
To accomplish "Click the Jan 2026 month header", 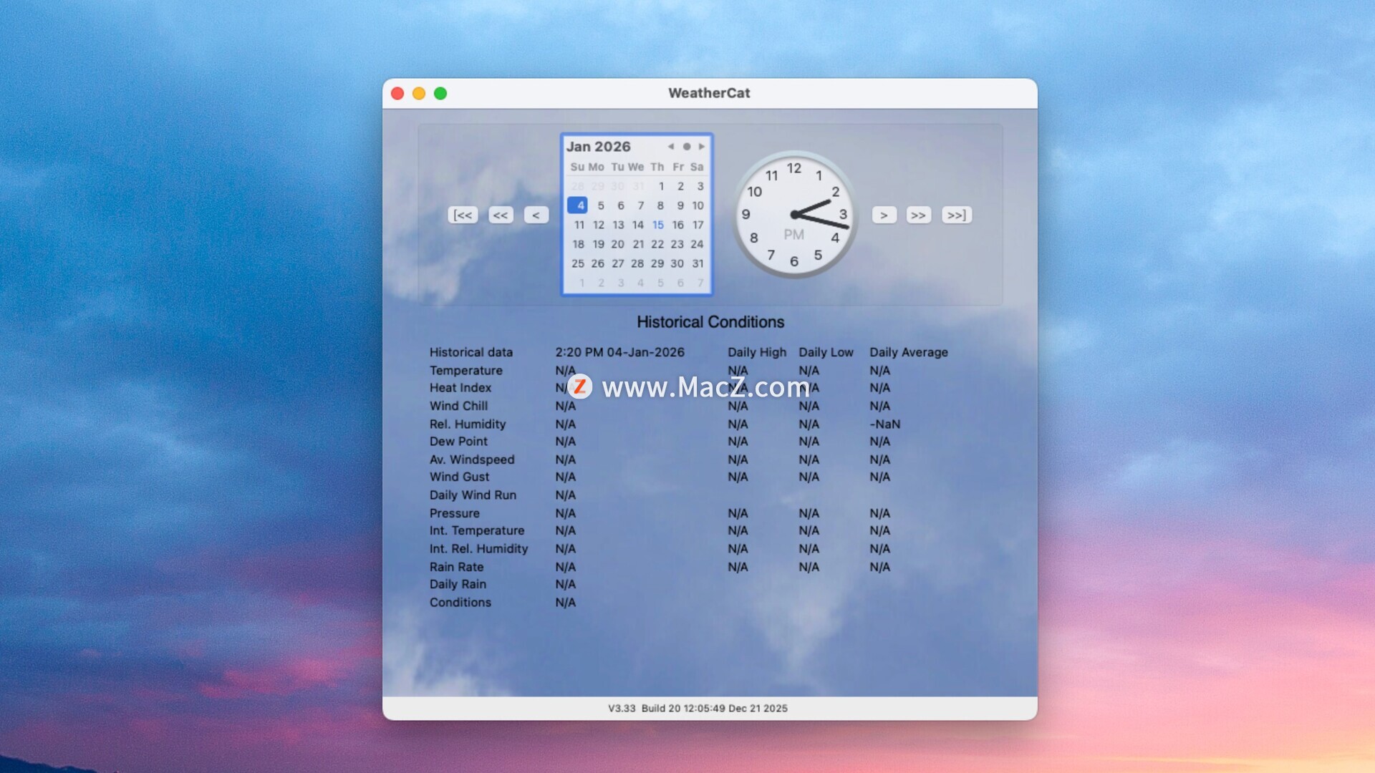I will click(598, 147).
